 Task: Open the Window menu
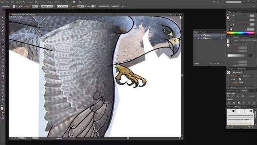point(50,2)
